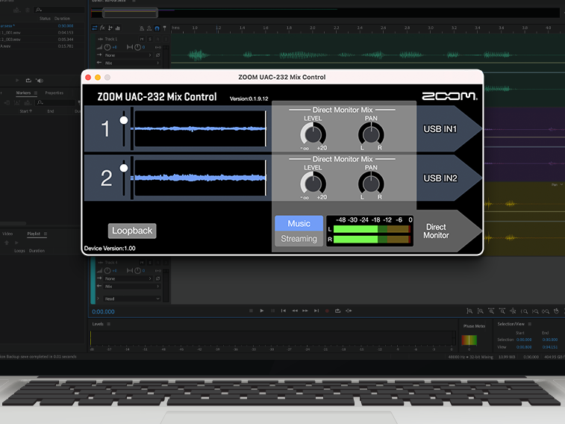Solo Track 4 with the S button
Viewport: 565px width, 424px height.
pyautogui.click(x=150, y=262)
